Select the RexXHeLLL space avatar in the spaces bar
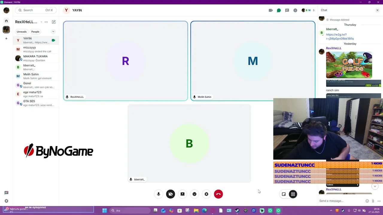The width and height of the screenshot is (383, 215). (x=6, y=30)
